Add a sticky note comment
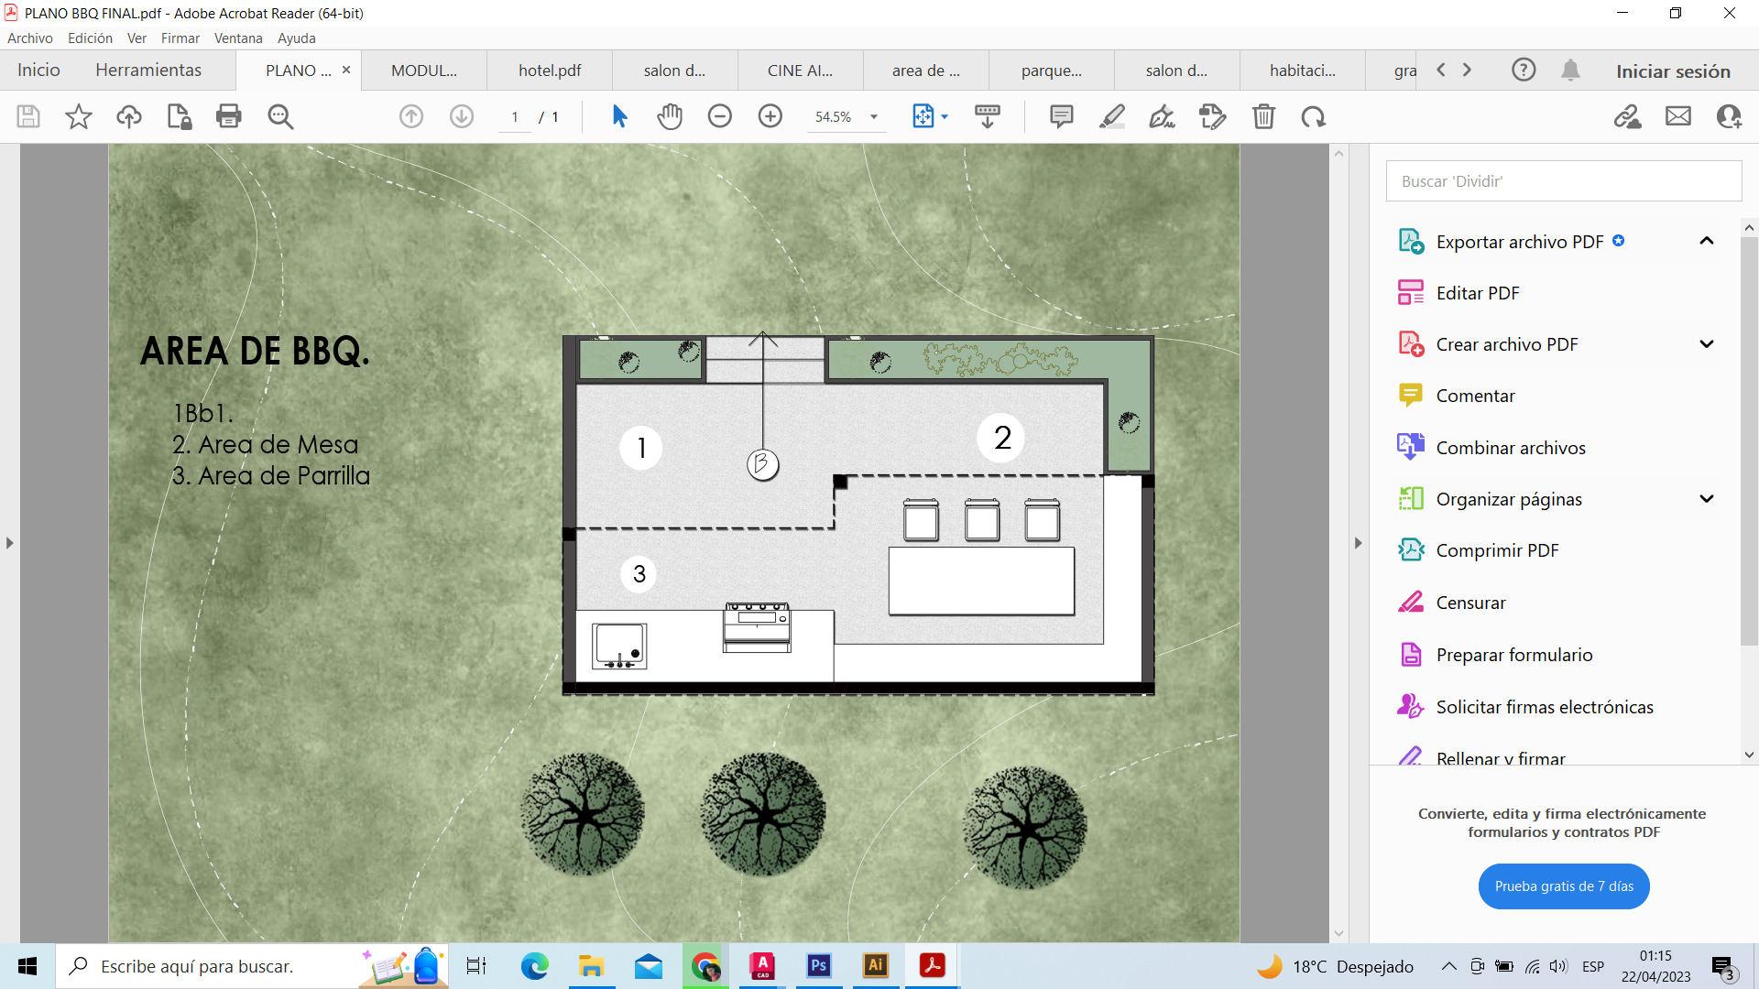The image size is (1759, 989). click(x=1061, y=116)
